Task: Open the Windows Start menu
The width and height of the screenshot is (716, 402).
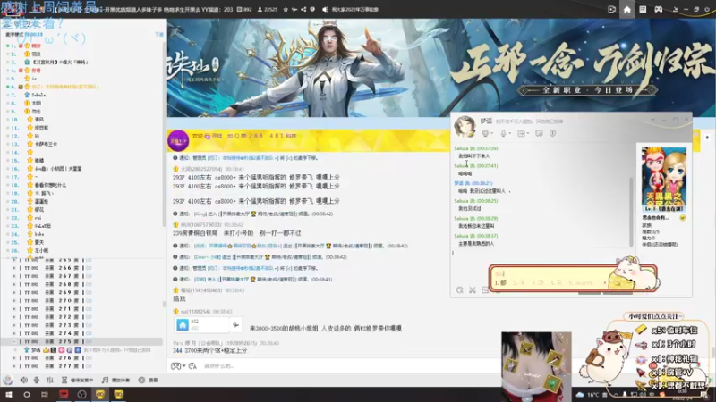Action: tap(8, 394)
